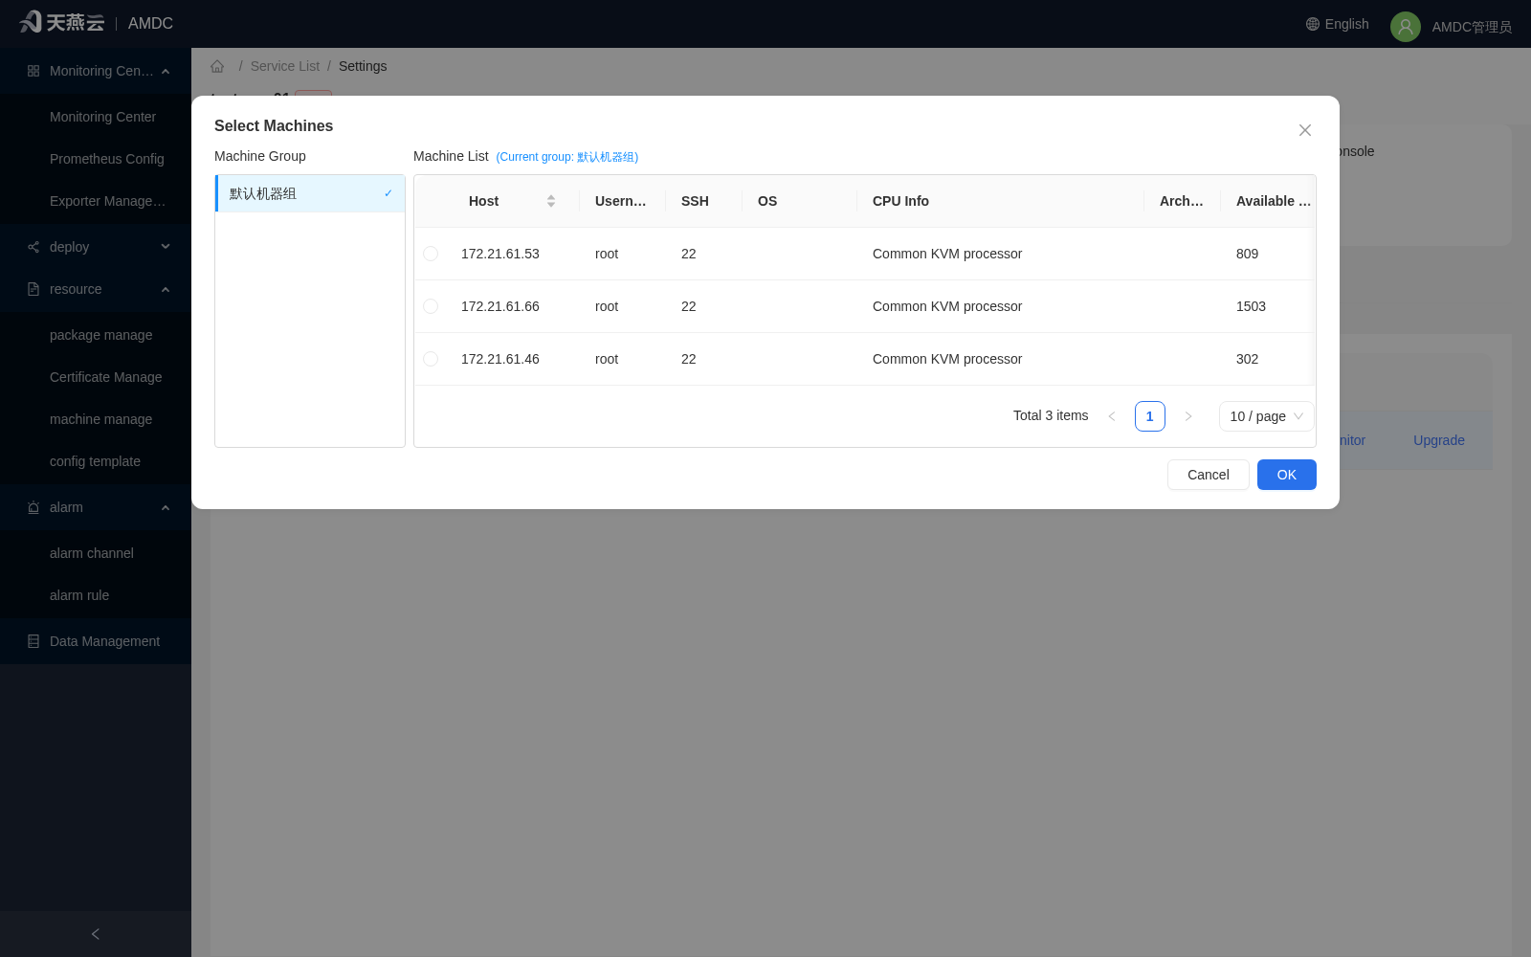The height and width of the screenshot is (957, 1531).
Task: Open the 10 / page size dropdown
Action: tap(1266, 416)
